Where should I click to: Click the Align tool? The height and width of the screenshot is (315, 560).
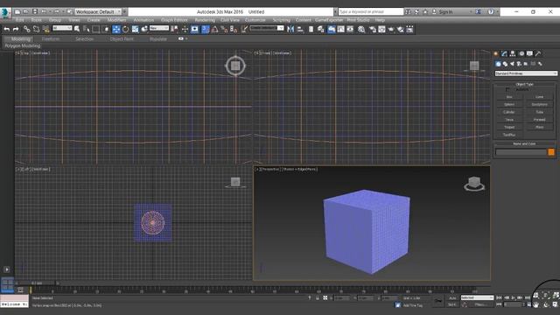pyautogui.click(x=300, y=29)
